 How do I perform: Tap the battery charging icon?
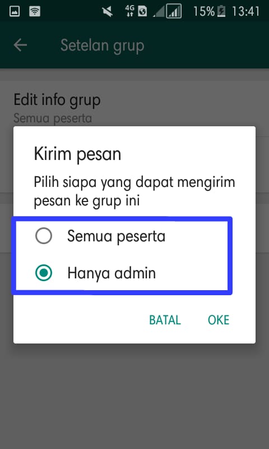tap(221, 11)
